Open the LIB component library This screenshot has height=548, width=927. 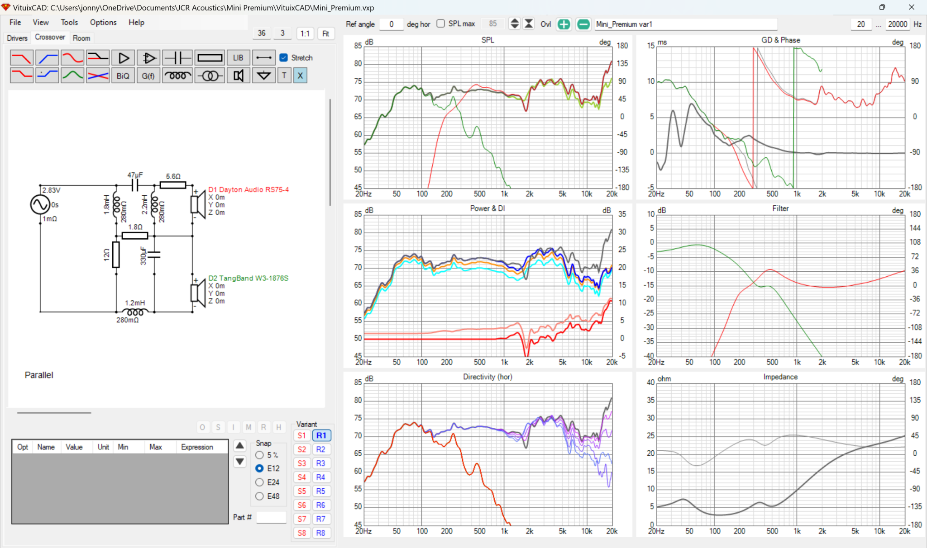238,57
